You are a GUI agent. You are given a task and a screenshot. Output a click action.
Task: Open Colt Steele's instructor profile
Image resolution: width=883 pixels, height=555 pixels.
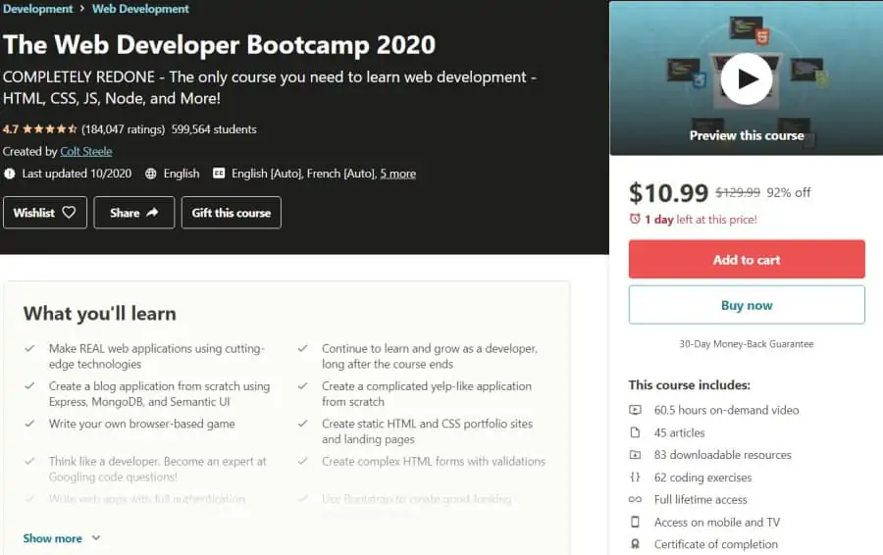click(86, 151)
